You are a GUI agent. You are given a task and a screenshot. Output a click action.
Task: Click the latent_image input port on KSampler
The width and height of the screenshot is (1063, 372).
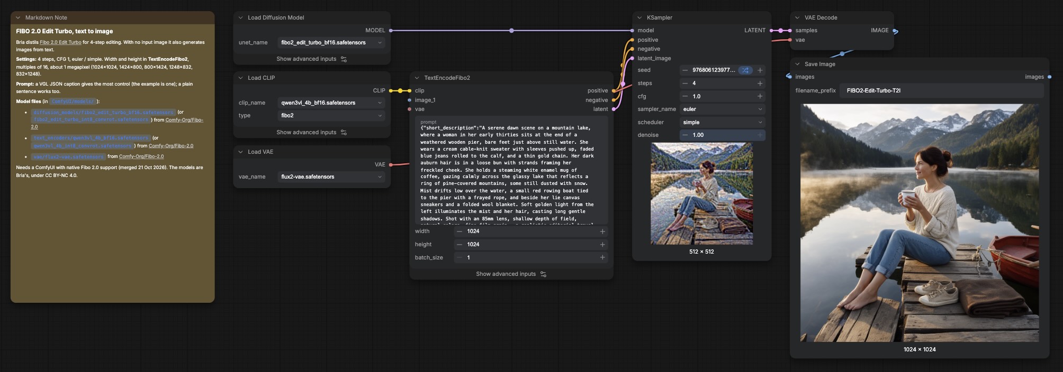(x=632, y=58)
